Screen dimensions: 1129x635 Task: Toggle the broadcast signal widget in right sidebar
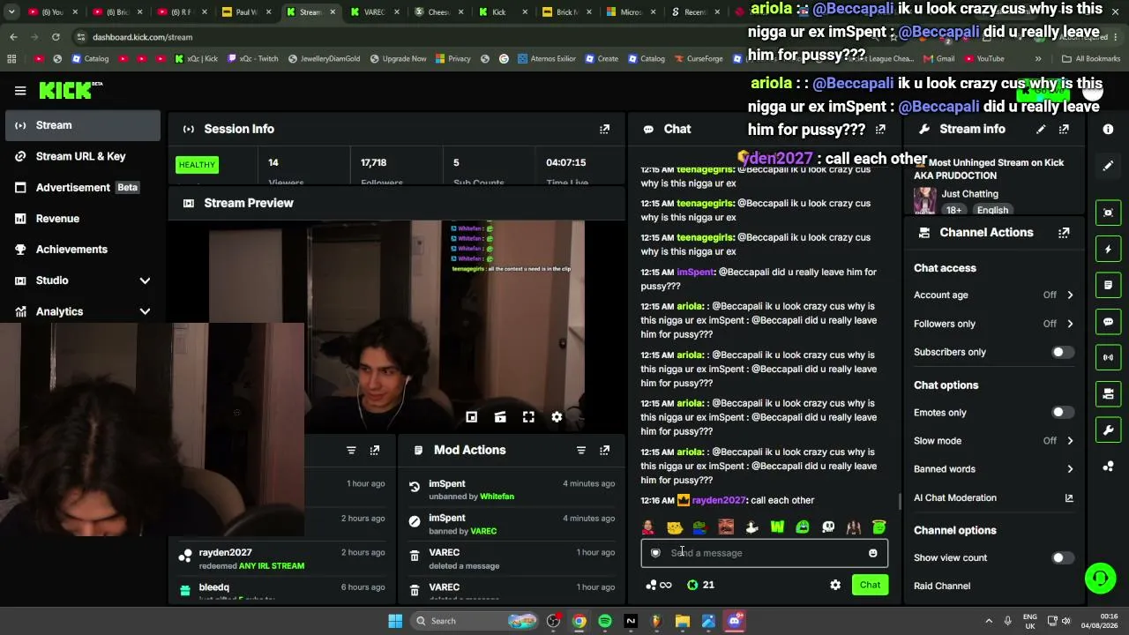(x=1108, y=357)
